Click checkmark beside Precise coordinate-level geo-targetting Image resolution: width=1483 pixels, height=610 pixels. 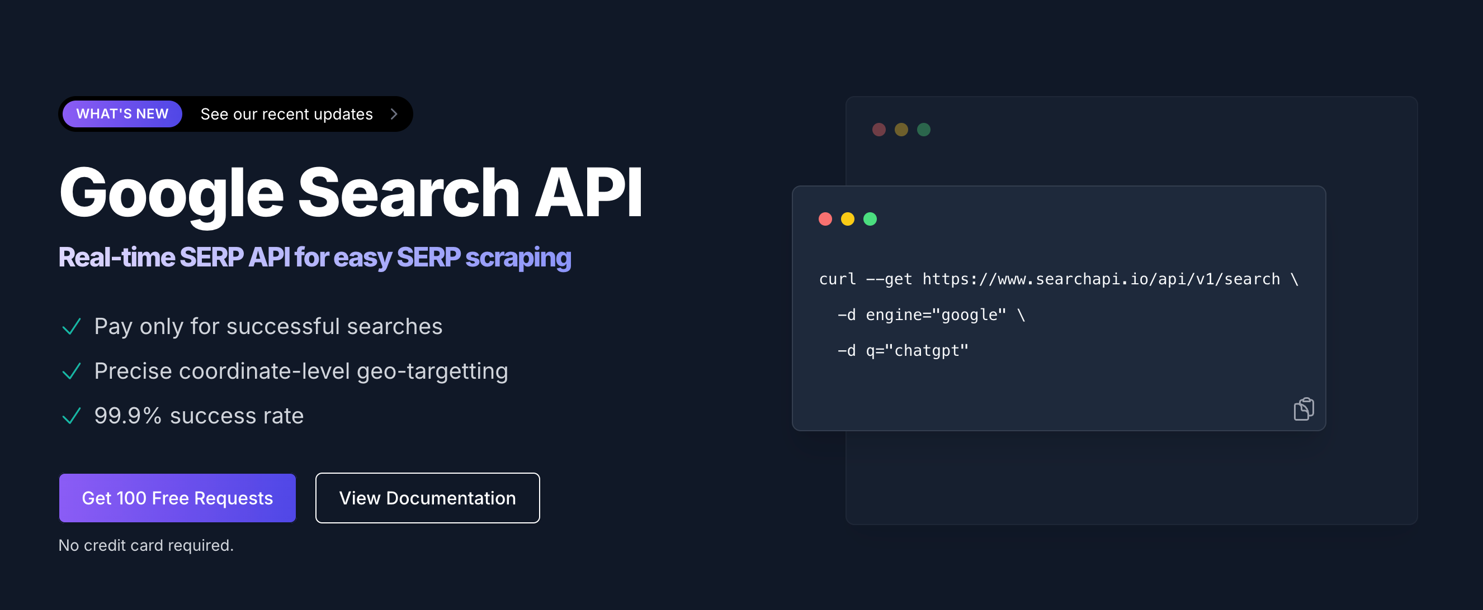pyautogui.click(x=72, y=371)
